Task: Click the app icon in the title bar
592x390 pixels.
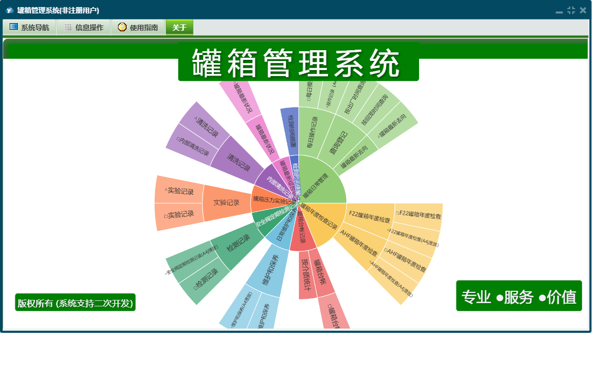Action: click(10, 10)
